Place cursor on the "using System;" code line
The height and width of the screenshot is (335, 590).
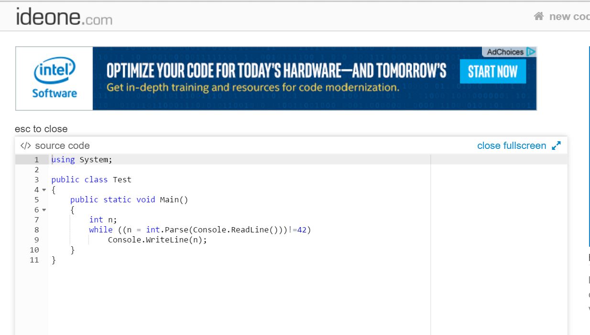click(x=81, y=159)
